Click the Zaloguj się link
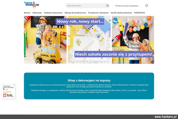 point(121,6)
